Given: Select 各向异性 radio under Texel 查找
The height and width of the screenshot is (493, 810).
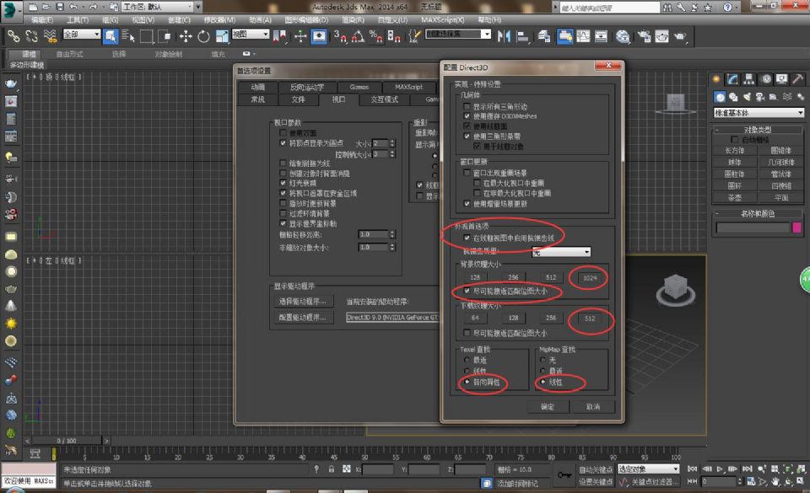Looking at the screenshot, I should click(x=467, y=382).
